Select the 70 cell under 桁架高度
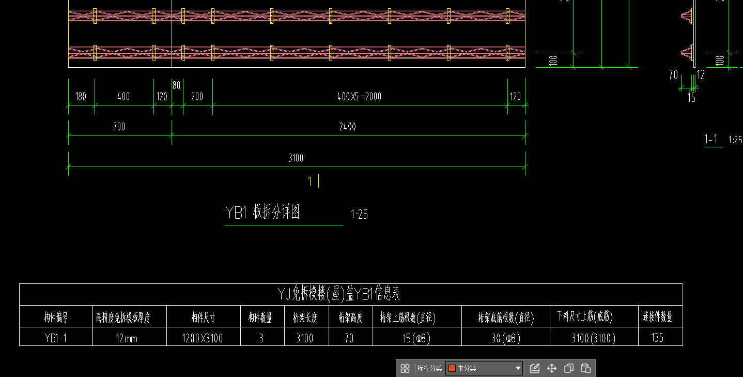The image size is (743, 377). 350,338
